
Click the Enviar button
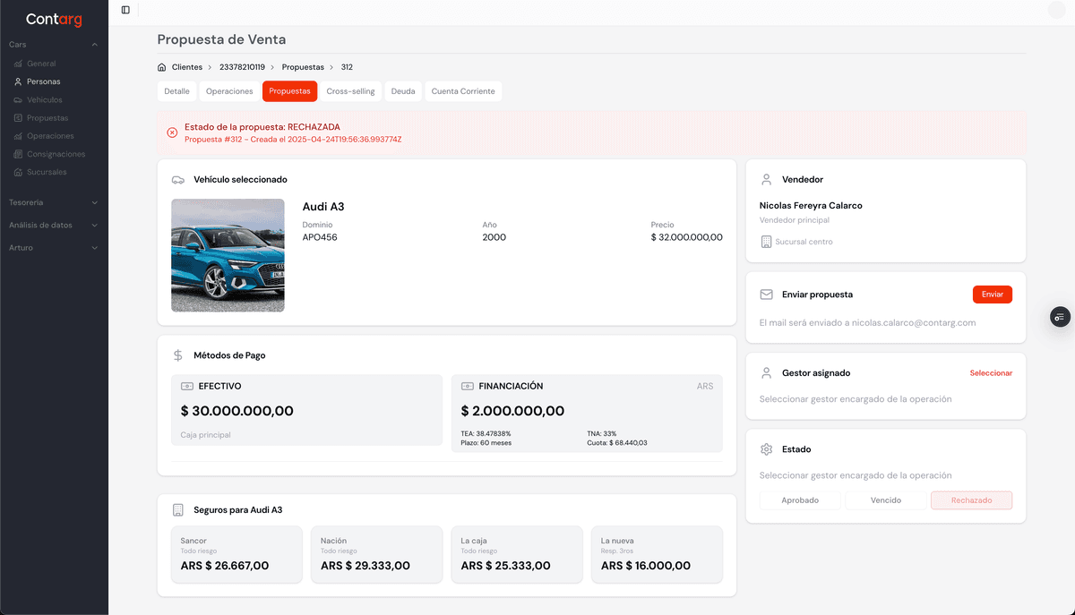click(x=993, y=295)
